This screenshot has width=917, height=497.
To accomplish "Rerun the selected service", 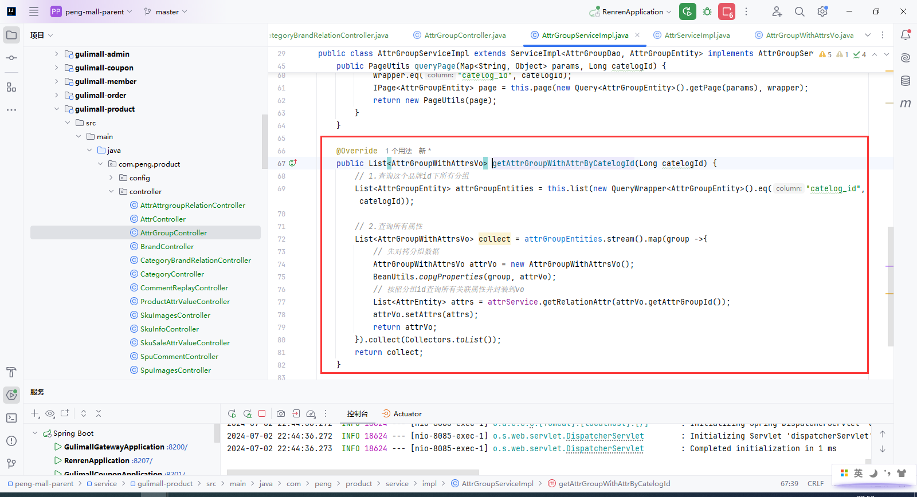I will 232,413.
